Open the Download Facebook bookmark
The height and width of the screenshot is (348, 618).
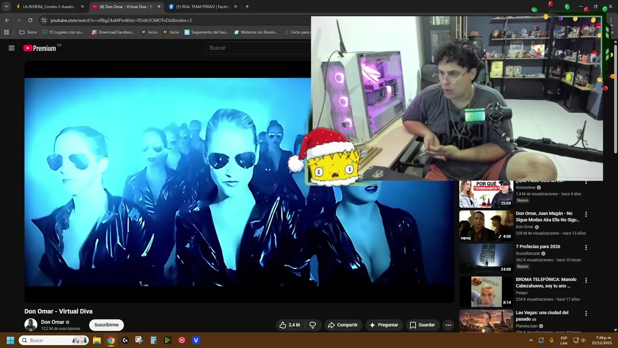click(113, 32)
